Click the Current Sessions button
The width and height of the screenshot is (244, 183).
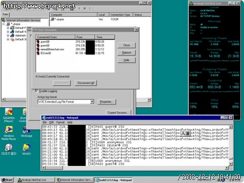coord(118,113)
